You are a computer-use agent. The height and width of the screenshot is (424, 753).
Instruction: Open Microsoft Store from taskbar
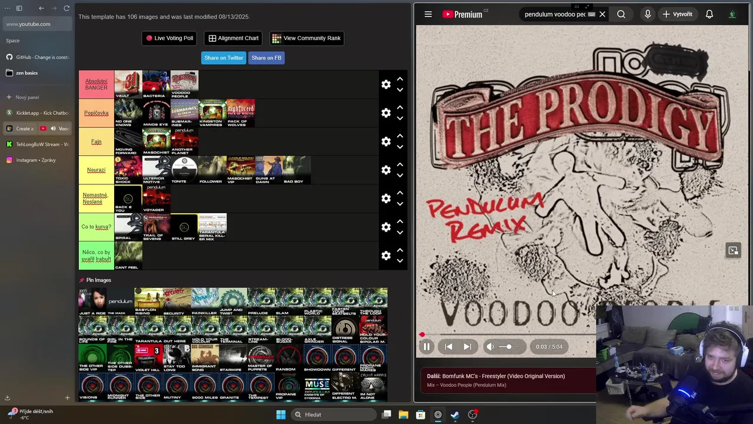[421, 415]
